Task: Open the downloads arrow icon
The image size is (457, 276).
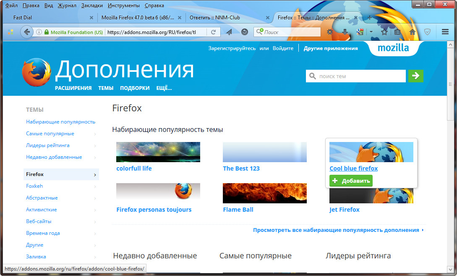Action: point(345,32)
